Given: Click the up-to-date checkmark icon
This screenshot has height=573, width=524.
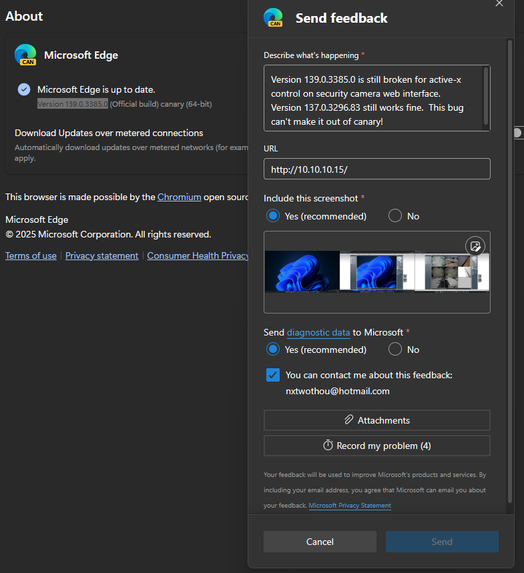Looking at the screenshot, I should click(x=24, y=89).
